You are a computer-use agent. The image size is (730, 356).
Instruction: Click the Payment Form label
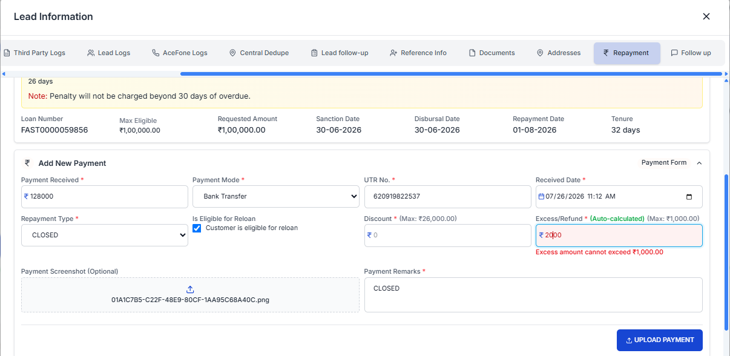point(664,163)
